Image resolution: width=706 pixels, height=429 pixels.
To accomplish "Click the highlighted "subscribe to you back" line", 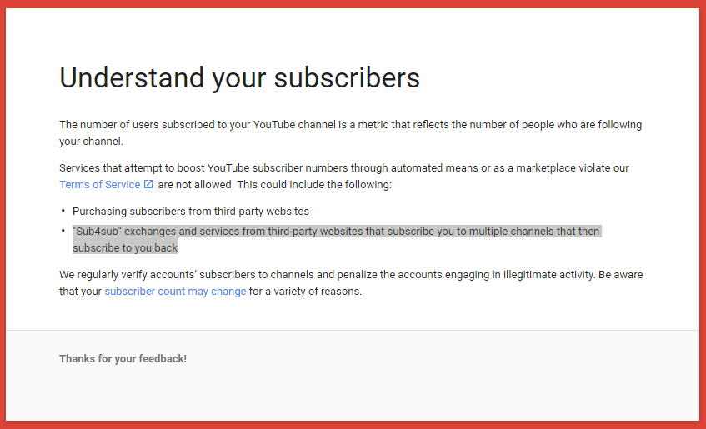I will pos(125,247).
